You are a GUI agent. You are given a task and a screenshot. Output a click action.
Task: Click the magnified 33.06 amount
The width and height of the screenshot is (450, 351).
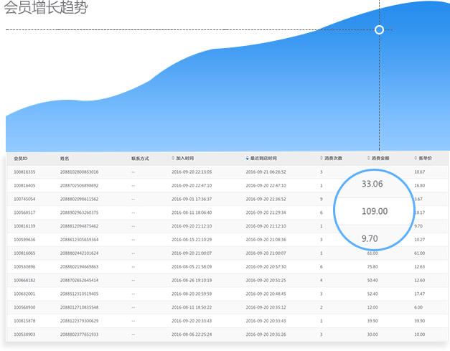(x=372, y=184)
